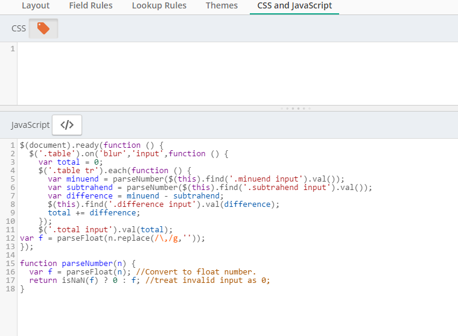The height and width of the screenshot is (336, 458).
Task: Go to the Lookup Rules tab
Action: pos(159,6)
